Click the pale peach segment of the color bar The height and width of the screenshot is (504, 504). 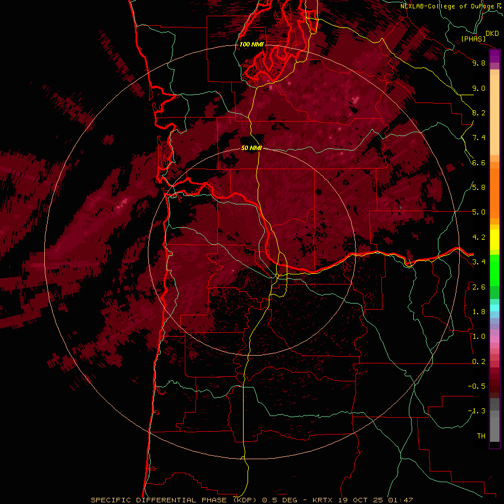pos(494,115)
